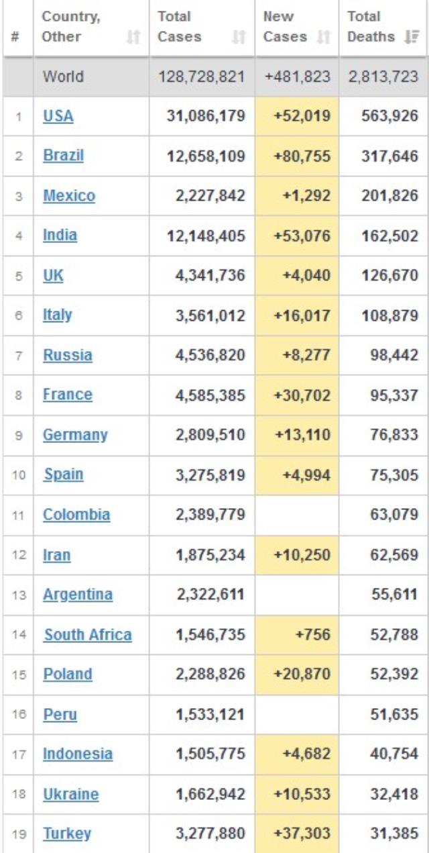Image resolution: width=429 pixels, height=853 pixels.
Task: Click the sort arrows beside New Cases
Action: point(323,38)
